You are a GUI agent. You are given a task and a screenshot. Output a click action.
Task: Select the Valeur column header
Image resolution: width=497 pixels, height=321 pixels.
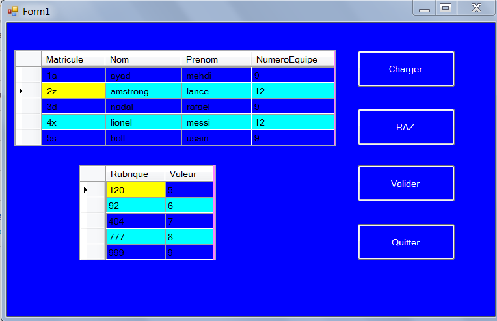[189, 174]
